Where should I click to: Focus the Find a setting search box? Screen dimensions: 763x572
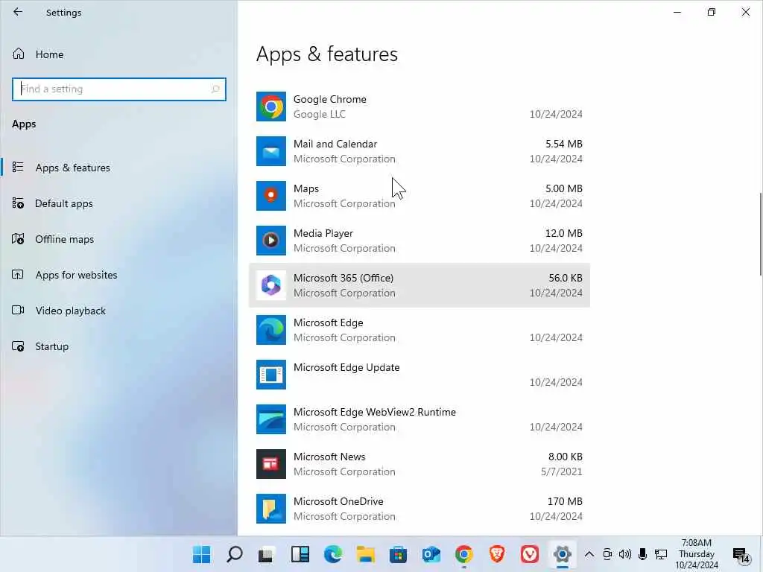118,89
